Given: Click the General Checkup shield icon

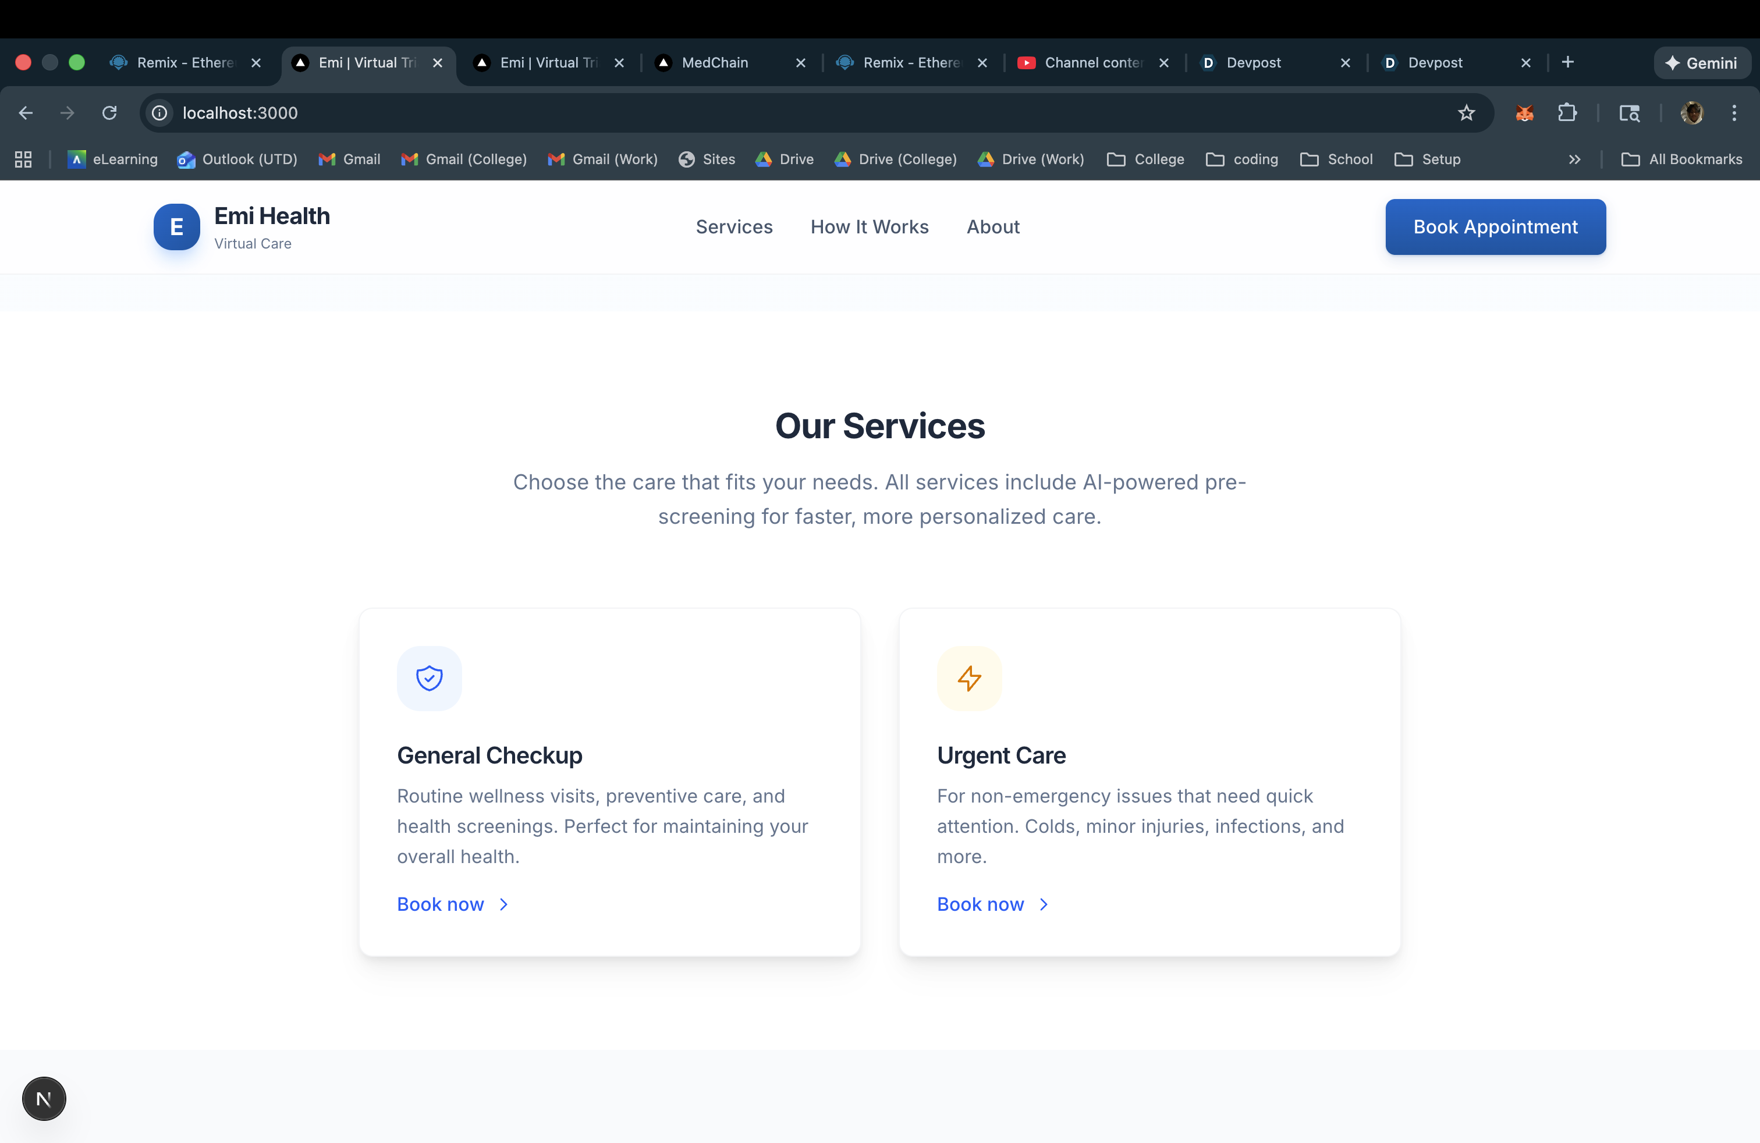Looking at the screenshot, I should [429, 678].
